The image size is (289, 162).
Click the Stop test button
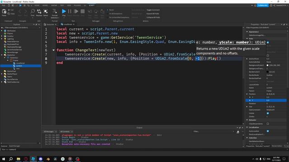83,11
